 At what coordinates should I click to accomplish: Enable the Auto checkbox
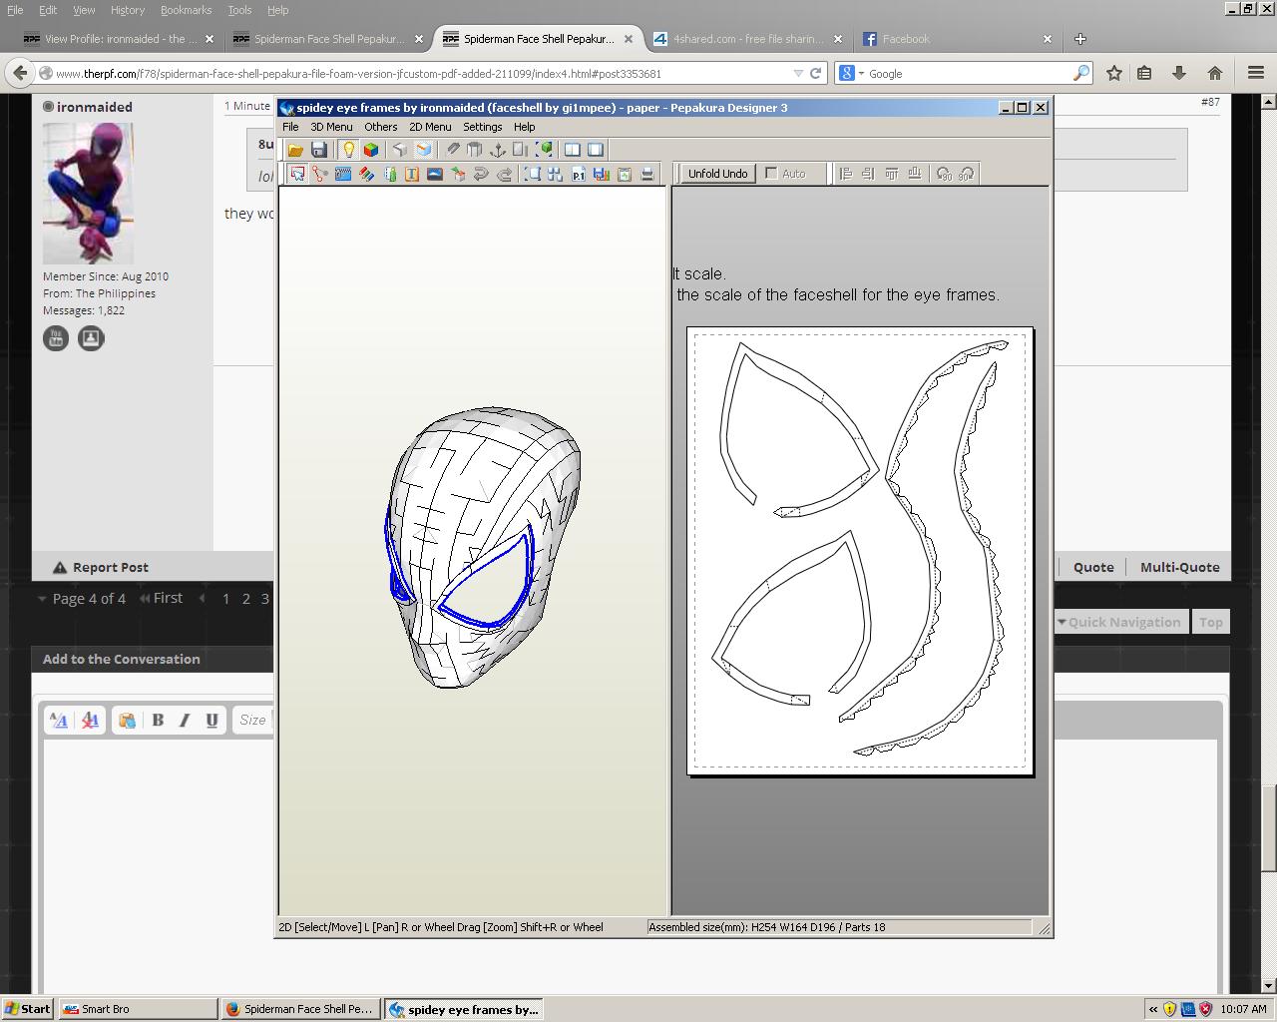[771, 174]
